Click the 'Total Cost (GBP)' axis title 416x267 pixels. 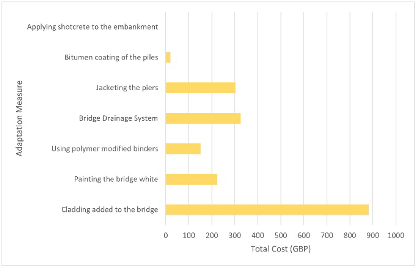pyautogui.click(x=281, y=249)
